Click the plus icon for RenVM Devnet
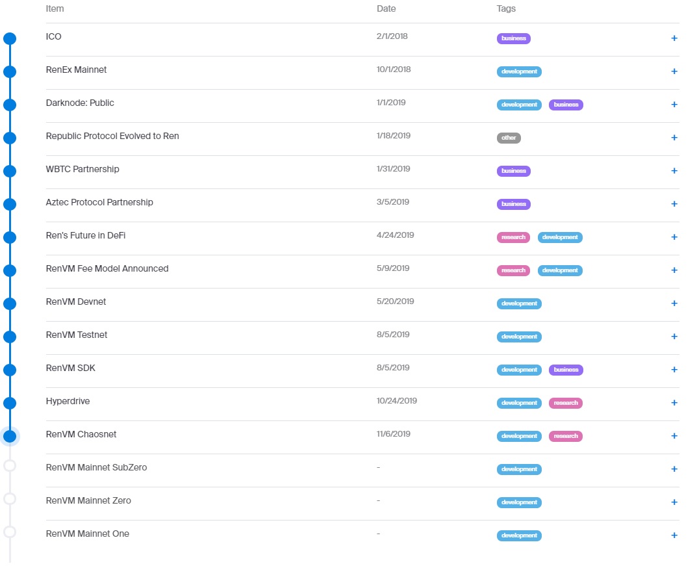Viewport: 697px width, 566px height. coord(674,303)
